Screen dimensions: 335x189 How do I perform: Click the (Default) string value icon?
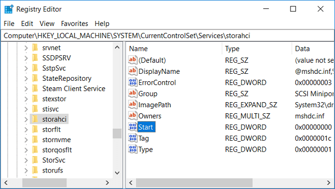click(132, 60)
